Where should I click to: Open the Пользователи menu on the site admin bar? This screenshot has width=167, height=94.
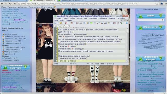pos(34,7)
